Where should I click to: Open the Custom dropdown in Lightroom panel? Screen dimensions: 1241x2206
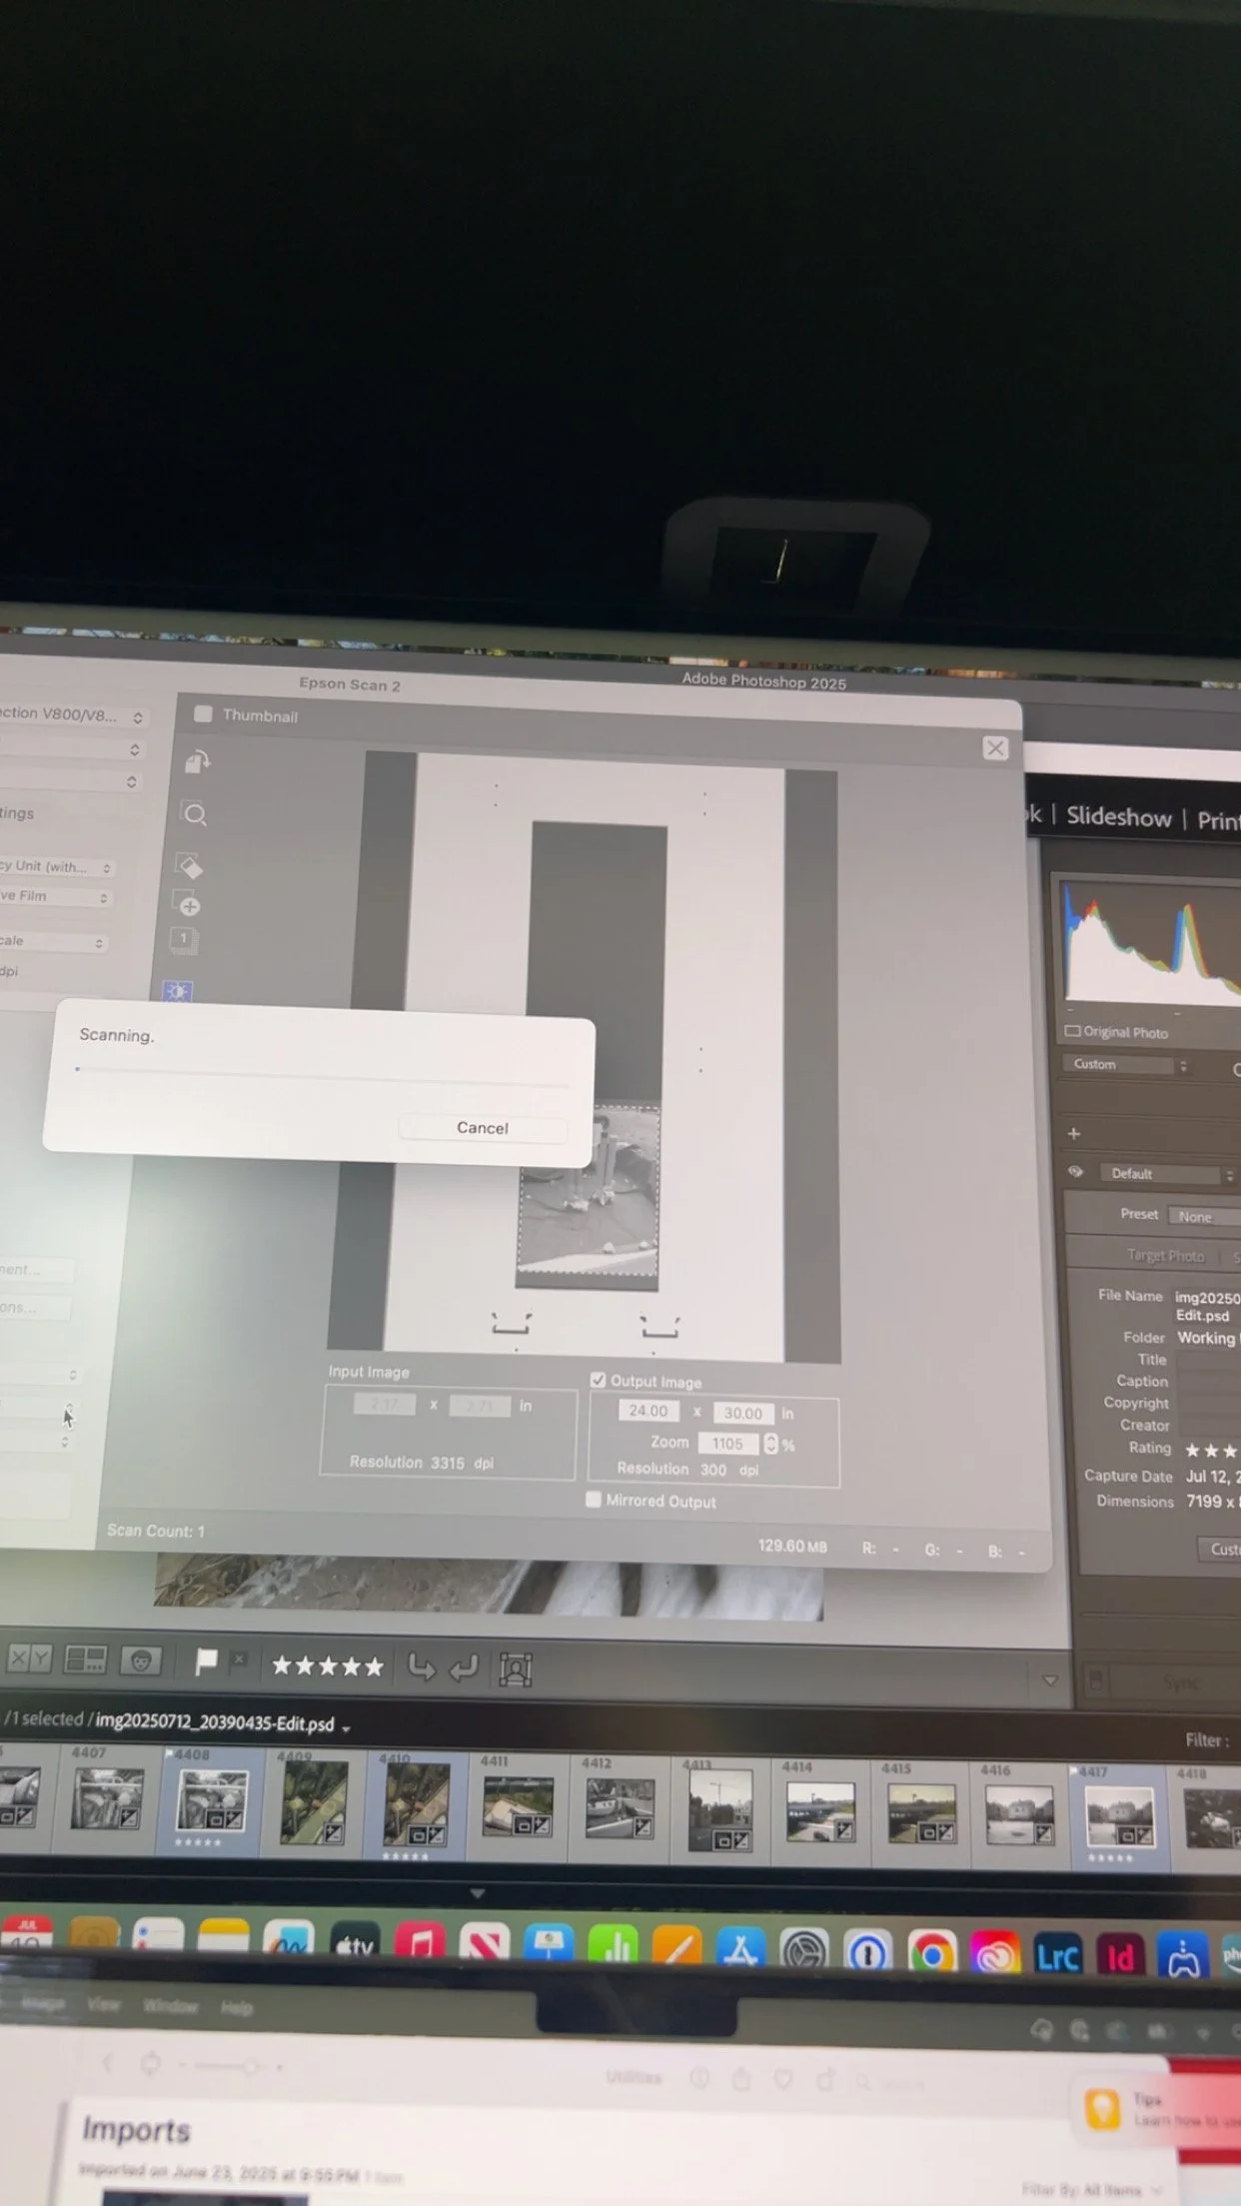click(x=1126, y=1065)
